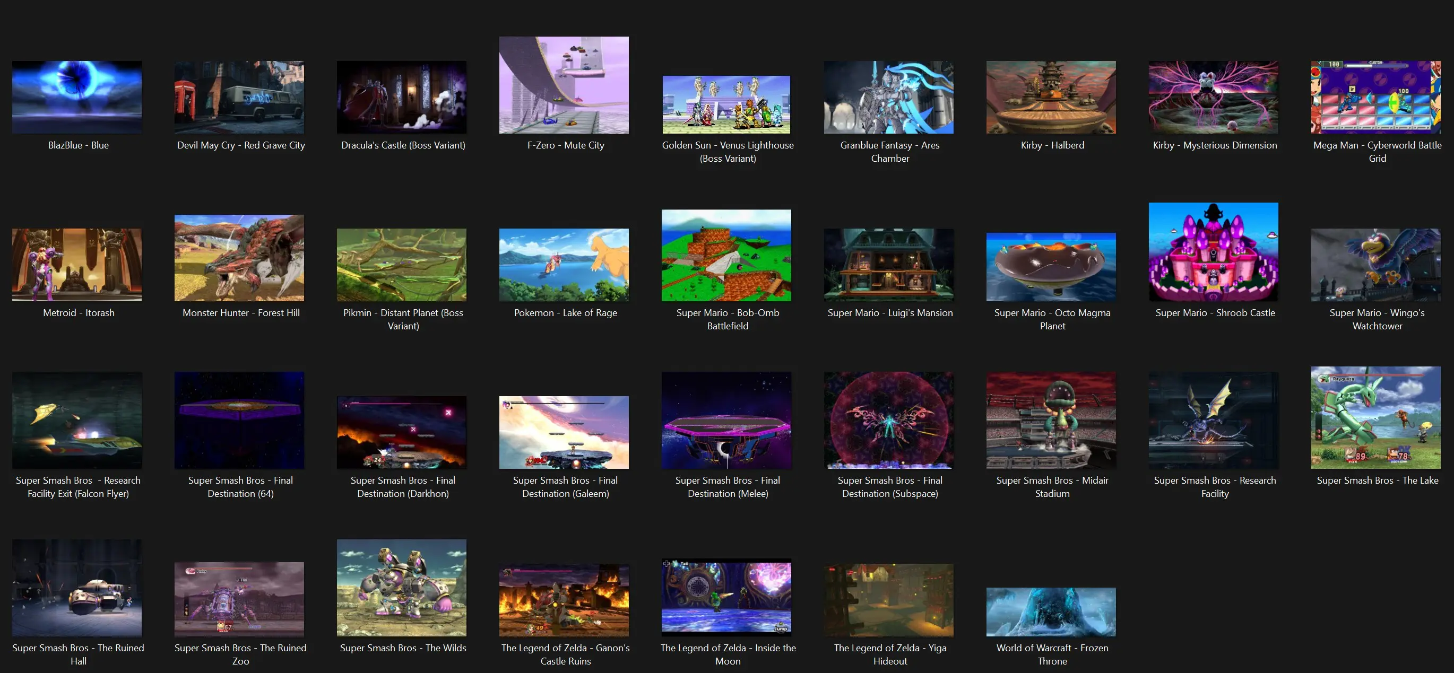Open Super Smash Bros - The Wilds thumbnail
Viewport: 1454px width, 673px height.
click(402, 588)
